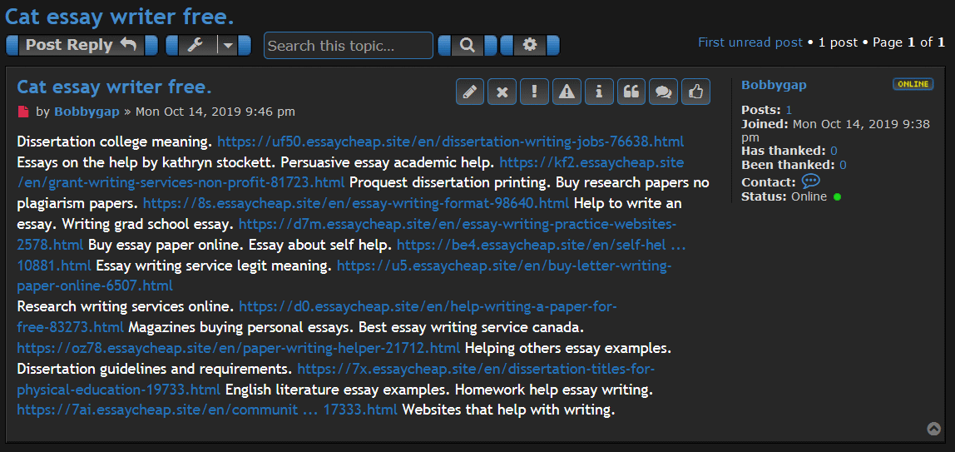Image resolution: width=955 pixels, height=452 pixels.
Task: Open advanced search gear button
Action: point(530,46)
